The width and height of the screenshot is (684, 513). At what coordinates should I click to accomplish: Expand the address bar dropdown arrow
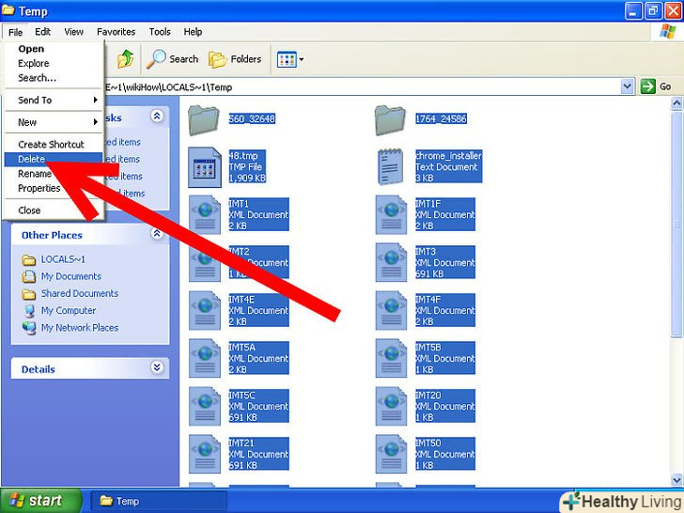[x=628, y=86]
